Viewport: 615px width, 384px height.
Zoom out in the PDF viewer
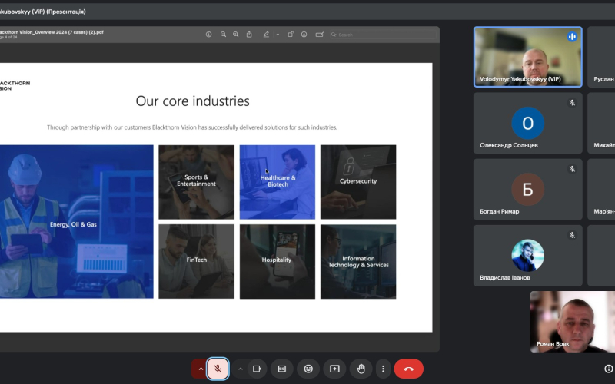(223, 35)
